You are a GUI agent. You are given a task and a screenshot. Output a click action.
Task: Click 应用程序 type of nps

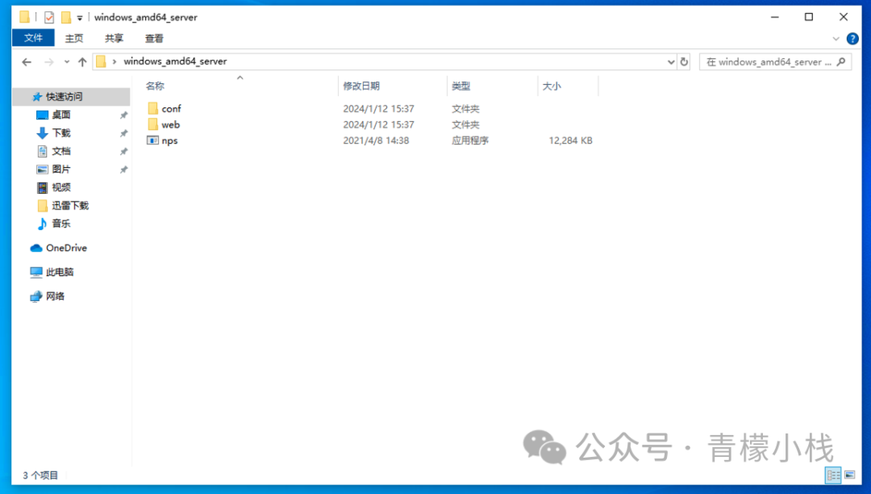click(470, 140)
